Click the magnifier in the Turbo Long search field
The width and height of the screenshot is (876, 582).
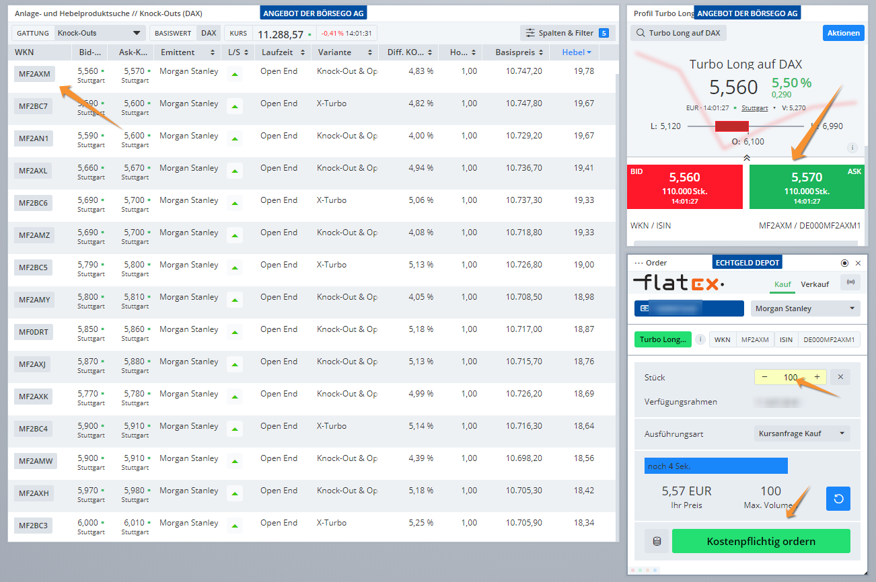tap(641, 33)
